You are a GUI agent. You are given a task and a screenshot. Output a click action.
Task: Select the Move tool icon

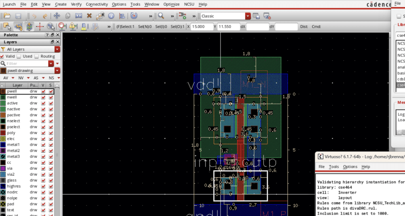point(57,16)
